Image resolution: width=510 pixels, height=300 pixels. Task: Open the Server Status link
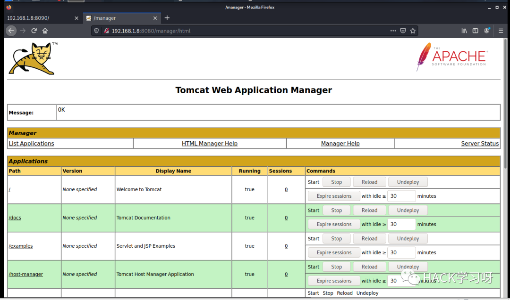click(x=480, y=143)
